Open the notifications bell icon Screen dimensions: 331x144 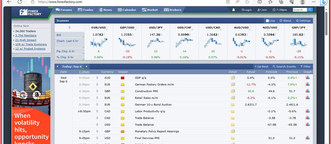click(x=233, y=10)
